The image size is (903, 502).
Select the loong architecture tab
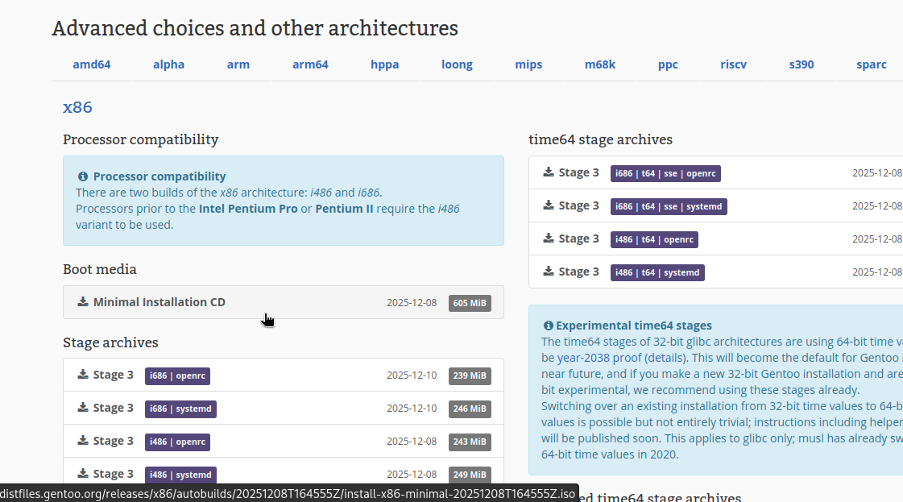[x=457, y=64]
